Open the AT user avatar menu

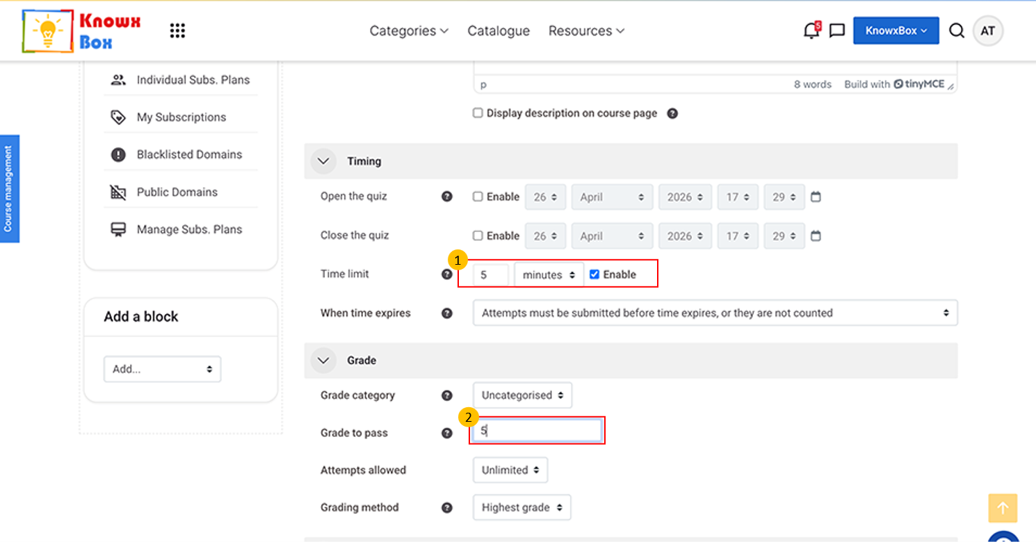(988, 31)
